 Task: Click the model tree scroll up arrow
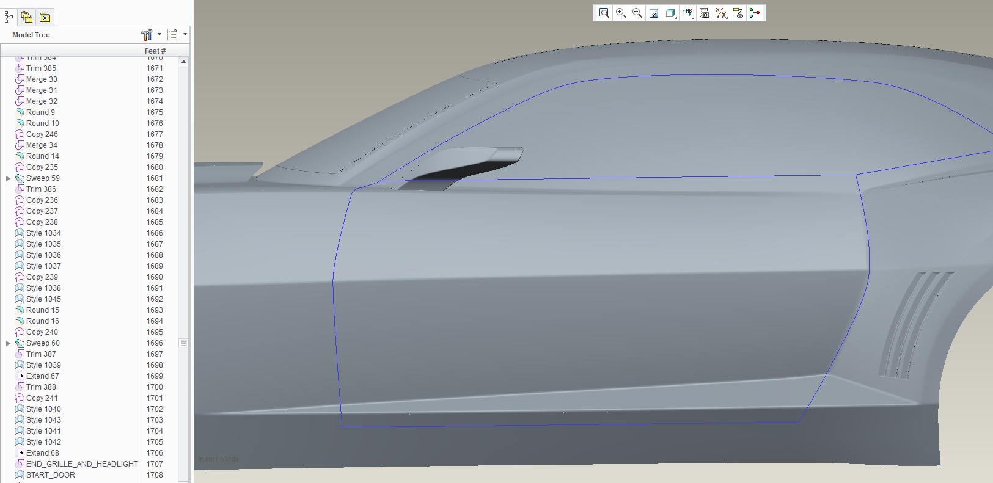point(183,62)
